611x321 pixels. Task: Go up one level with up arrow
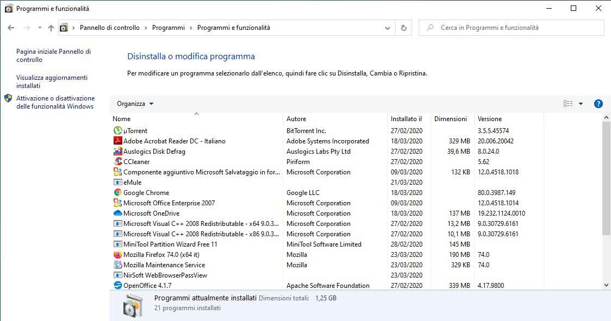51,28
